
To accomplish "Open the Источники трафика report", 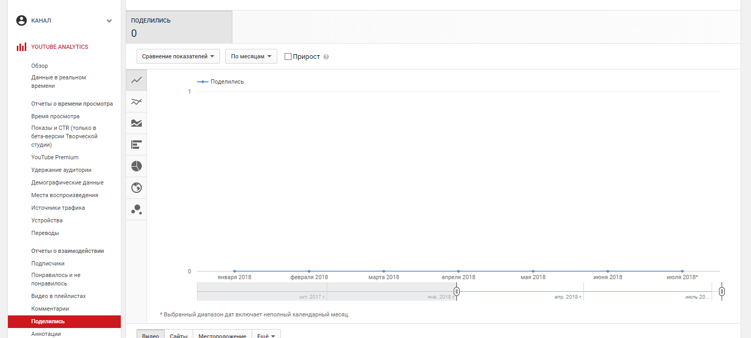I will tap(58, 208).
